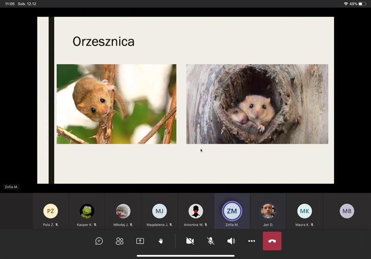Tap Magdalena J. MJ avatar

[x=160, y=211]
